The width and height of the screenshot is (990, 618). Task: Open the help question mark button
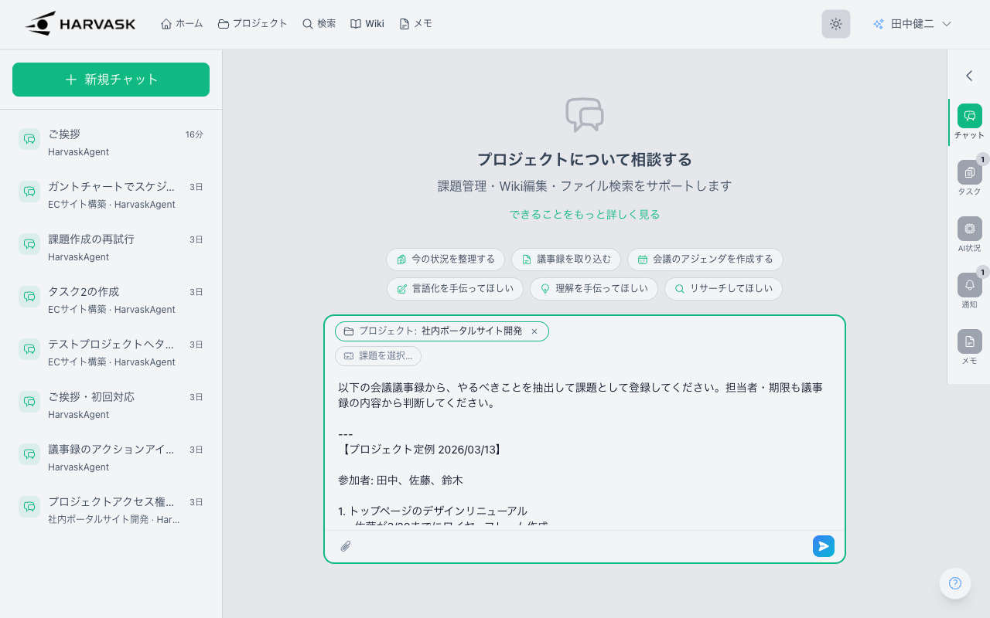954,583
